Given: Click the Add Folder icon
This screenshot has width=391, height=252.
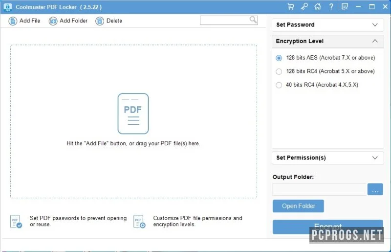Looking at the screenshot, I should coord(53,21).
